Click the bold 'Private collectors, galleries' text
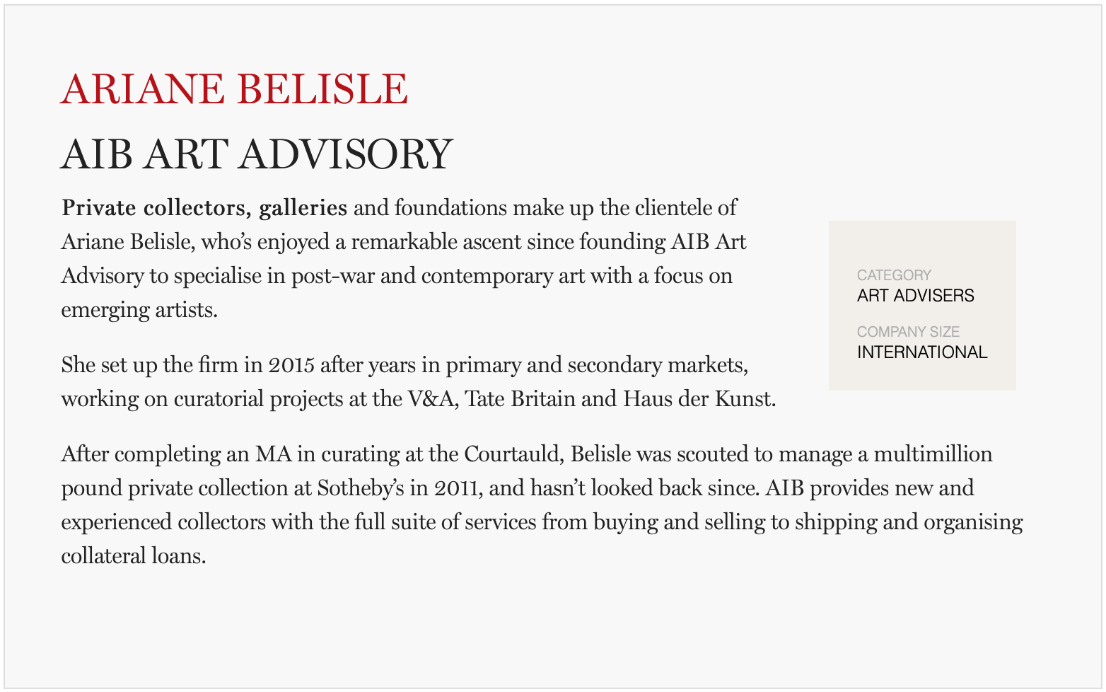Image resolution: width=1106 pixels, height=692 pixels. (x=204, y=208)
